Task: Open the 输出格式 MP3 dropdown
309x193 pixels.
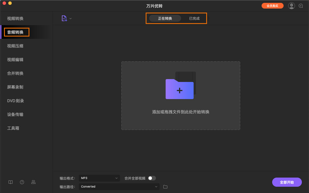Action: (x=99, y=178)
